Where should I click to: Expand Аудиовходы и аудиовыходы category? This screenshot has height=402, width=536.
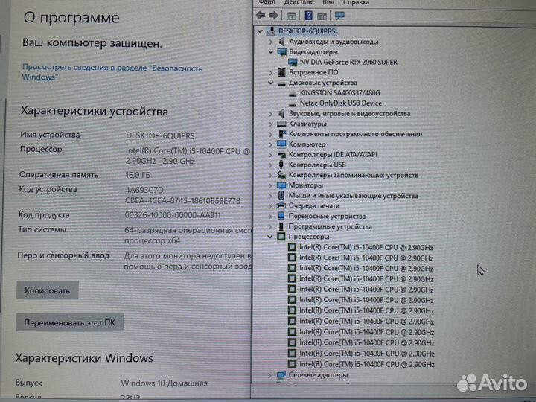point(271,42)
